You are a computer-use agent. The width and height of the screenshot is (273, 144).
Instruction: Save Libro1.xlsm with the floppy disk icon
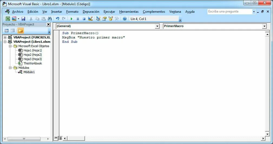[23, 19]
